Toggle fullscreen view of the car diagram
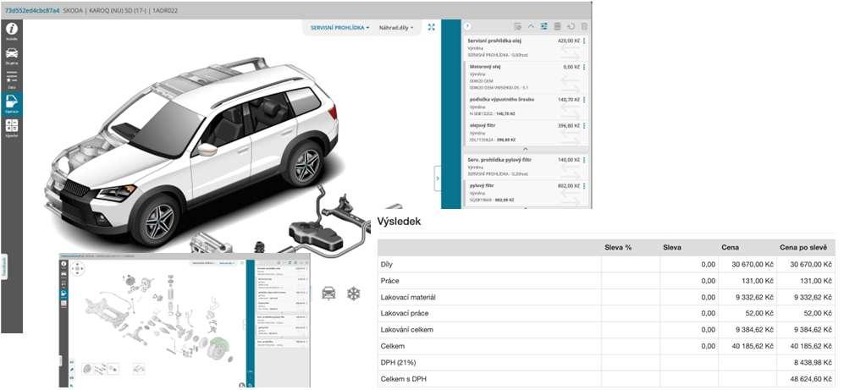 point(431,27)
